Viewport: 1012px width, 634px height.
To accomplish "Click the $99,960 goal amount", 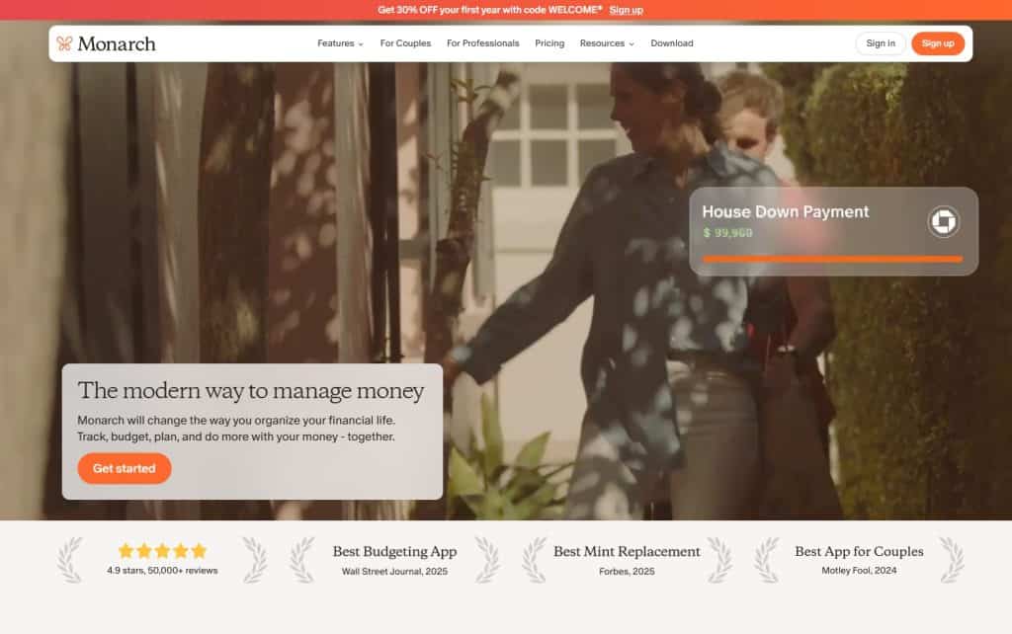I will [727, 233].
